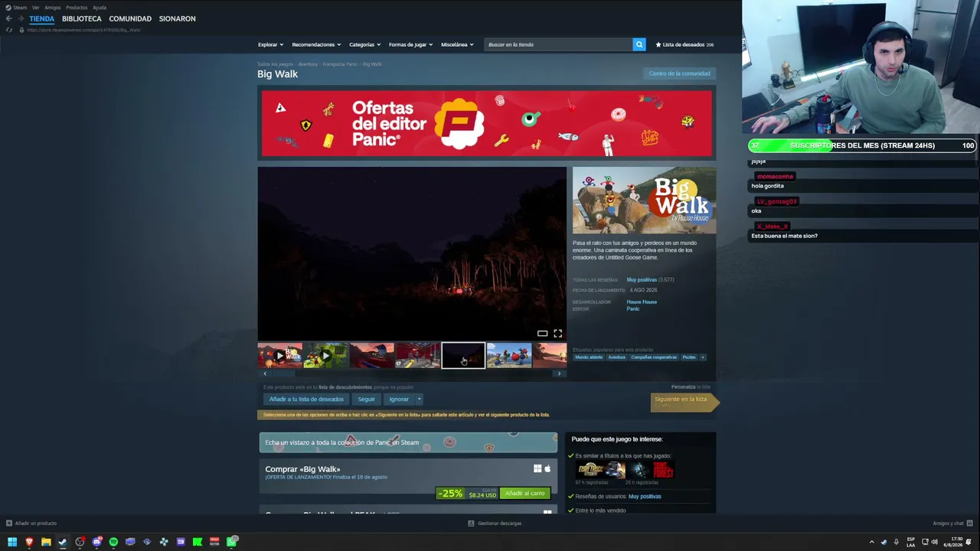This screenshot has height=551, width=980.
Task: Open the Ignorar options dropdown arrow
Action: [x=419, y=399]
